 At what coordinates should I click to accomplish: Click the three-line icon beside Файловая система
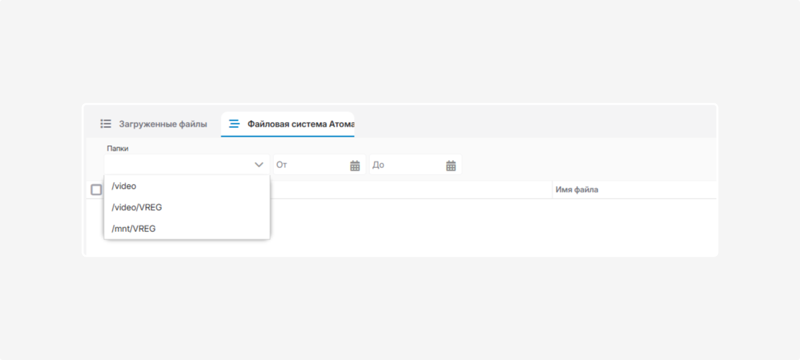tap(234, 124)
